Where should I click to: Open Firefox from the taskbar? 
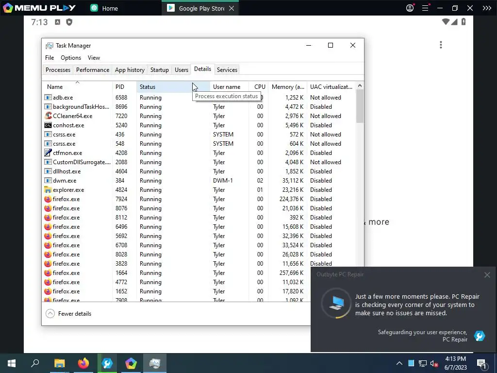tap(83, 363)
